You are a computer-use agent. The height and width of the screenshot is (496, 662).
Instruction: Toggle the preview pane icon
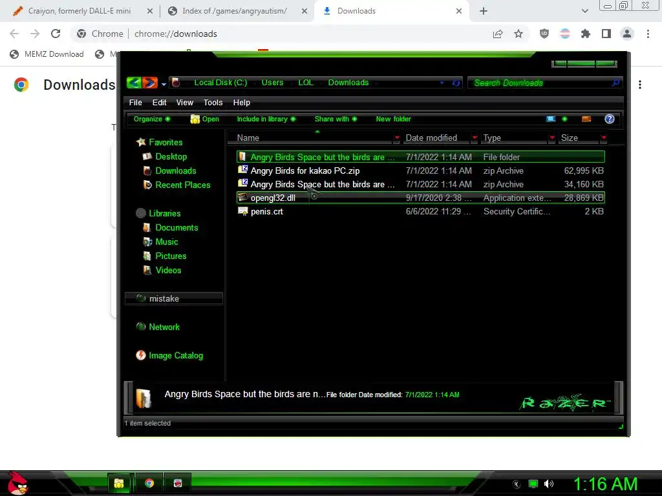click(586, 119)
